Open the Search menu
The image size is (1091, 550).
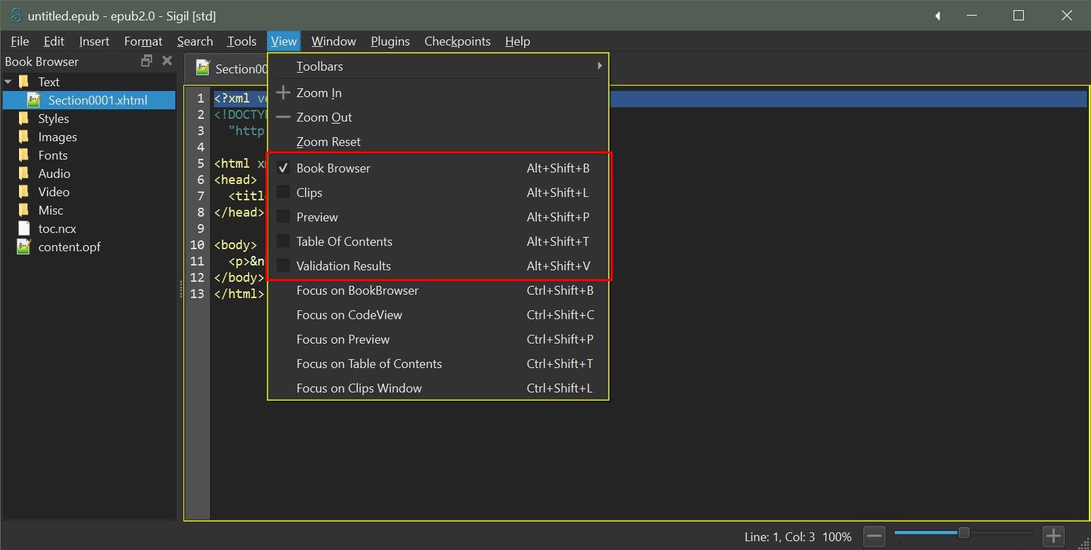click(x=195, y=41)
